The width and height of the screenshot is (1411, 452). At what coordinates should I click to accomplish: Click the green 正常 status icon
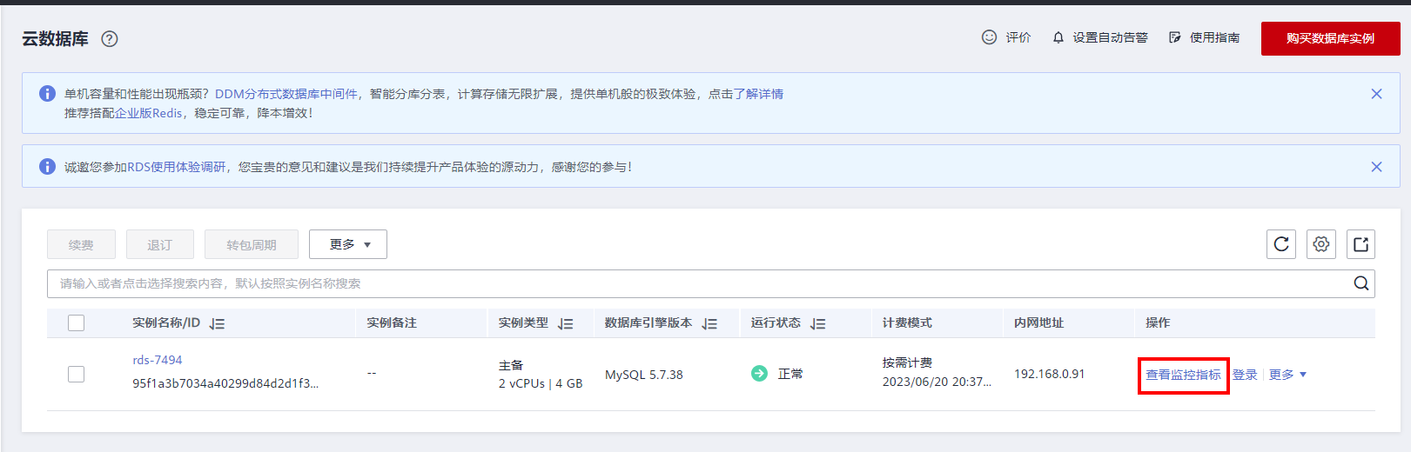click(x=759, y=373)
